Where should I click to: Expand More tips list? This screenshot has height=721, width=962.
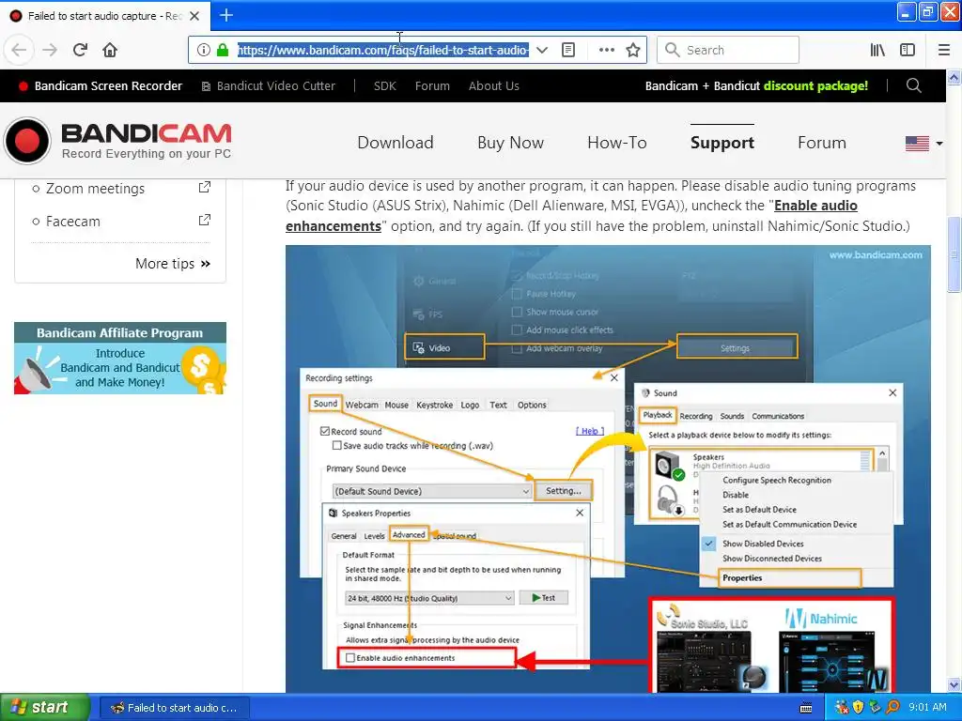pos(173,264)
